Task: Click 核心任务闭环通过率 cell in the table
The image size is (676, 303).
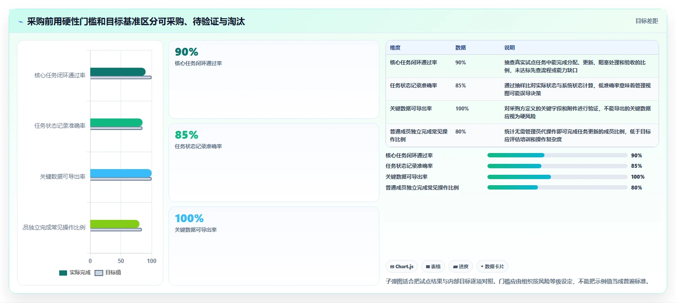Action: 413,63
